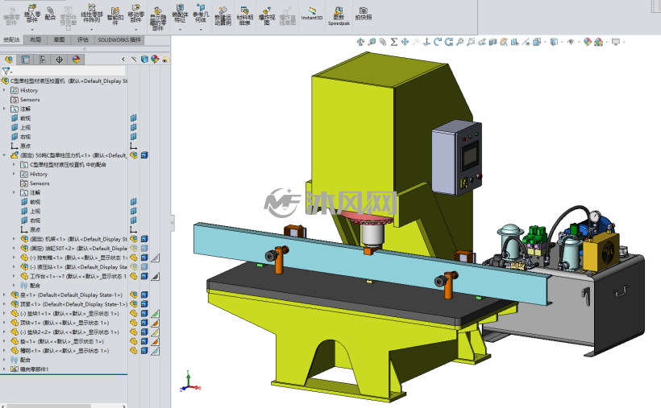Click the 拍快照 camera snapshot icon

(x=364, y=14)
